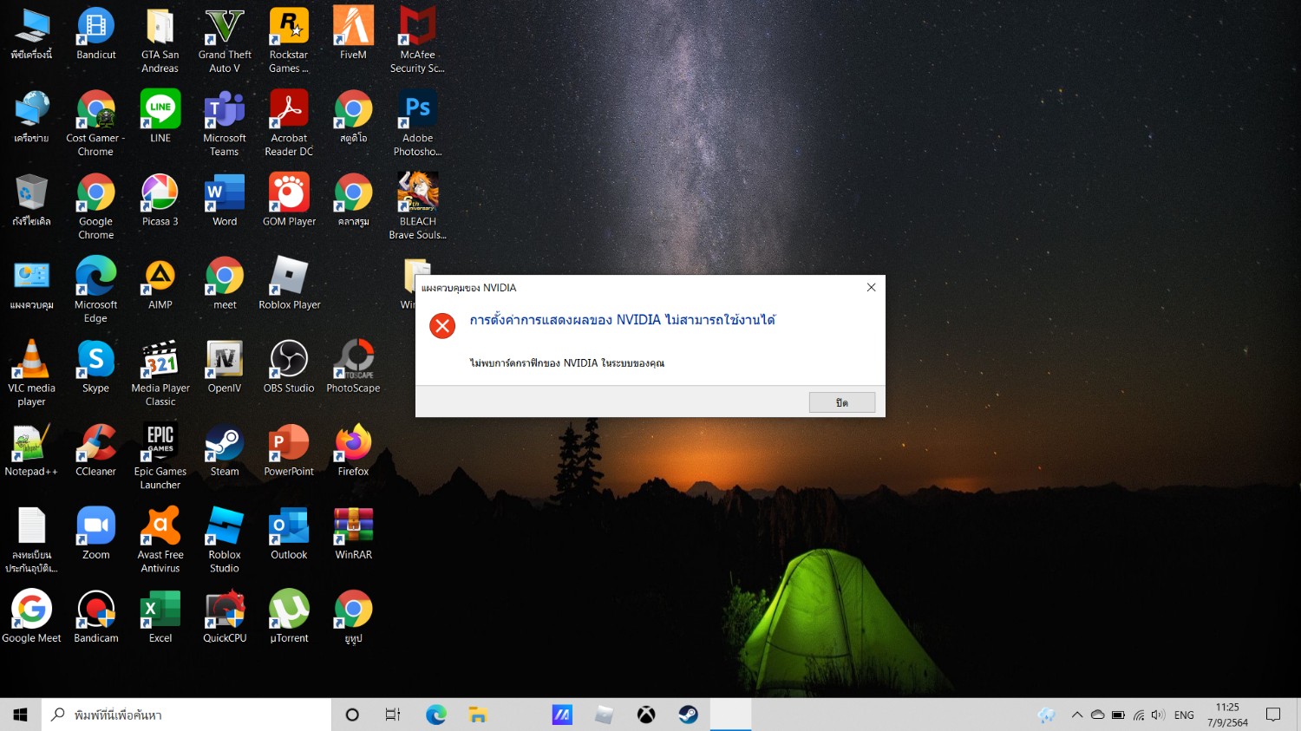Launch Word from the desktop

(x=225, y=200)
